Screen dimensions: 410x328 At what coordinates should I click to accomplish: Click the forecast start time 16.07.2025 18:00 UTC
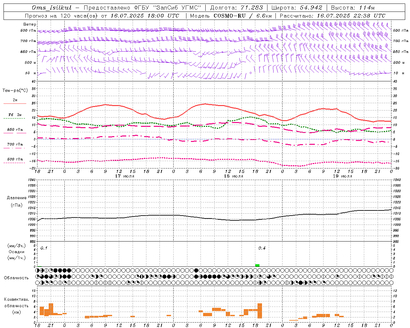tap(145, 16)
